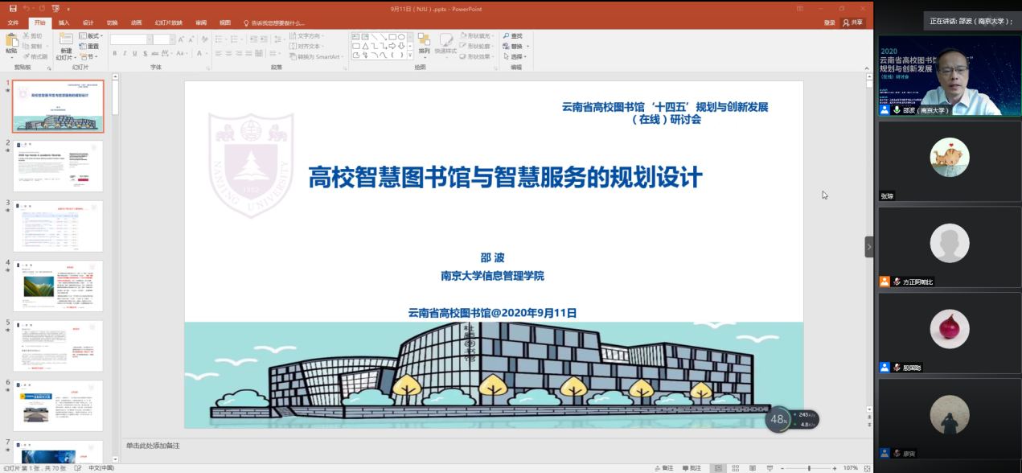1022x473 pixels.
Task: Open the Slide Show (幻灯片放映) tab
Action: click(168, 23)
